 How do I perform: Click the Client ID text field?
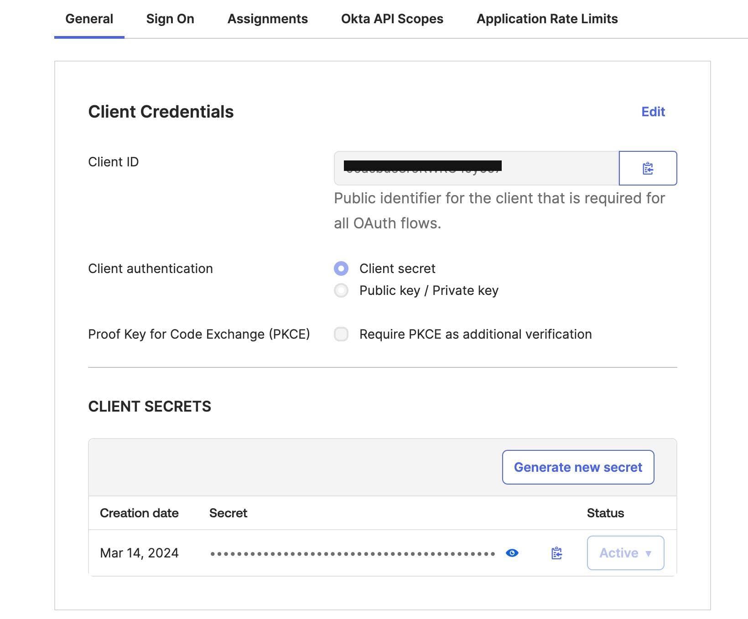tap(476, 168)
